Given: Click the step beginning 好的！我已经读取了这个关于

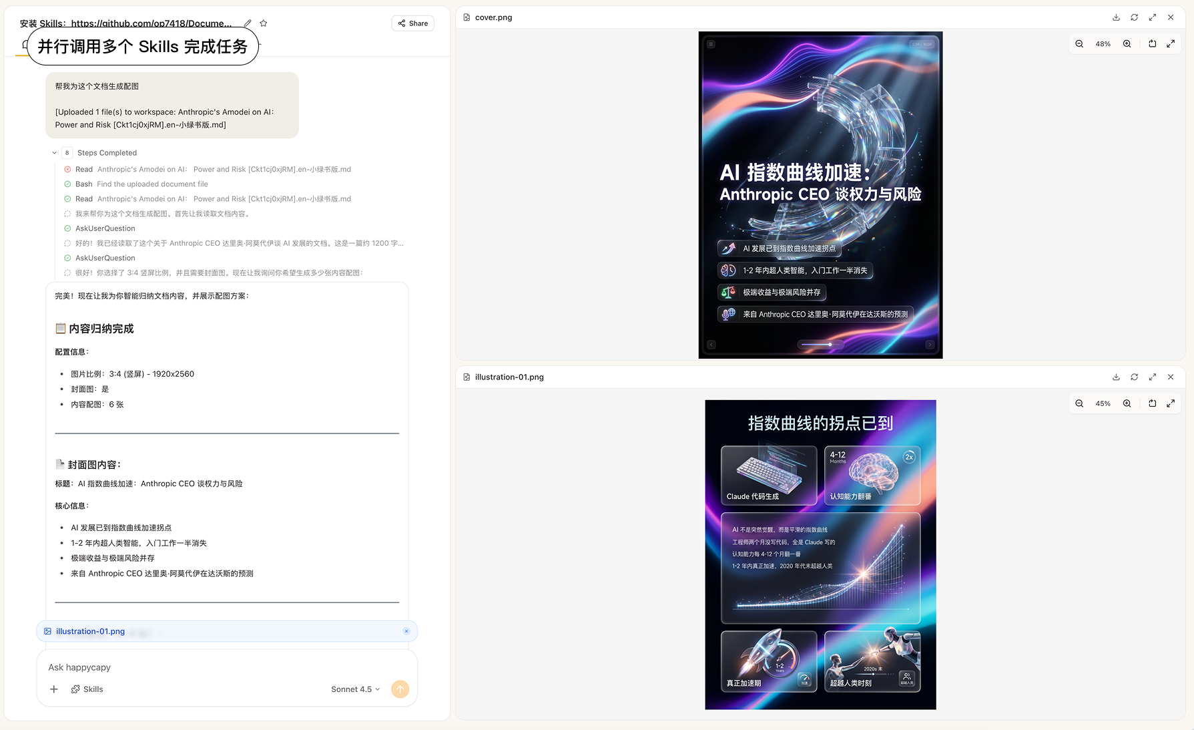Looking at the screenshot, I should click(234, 243).
